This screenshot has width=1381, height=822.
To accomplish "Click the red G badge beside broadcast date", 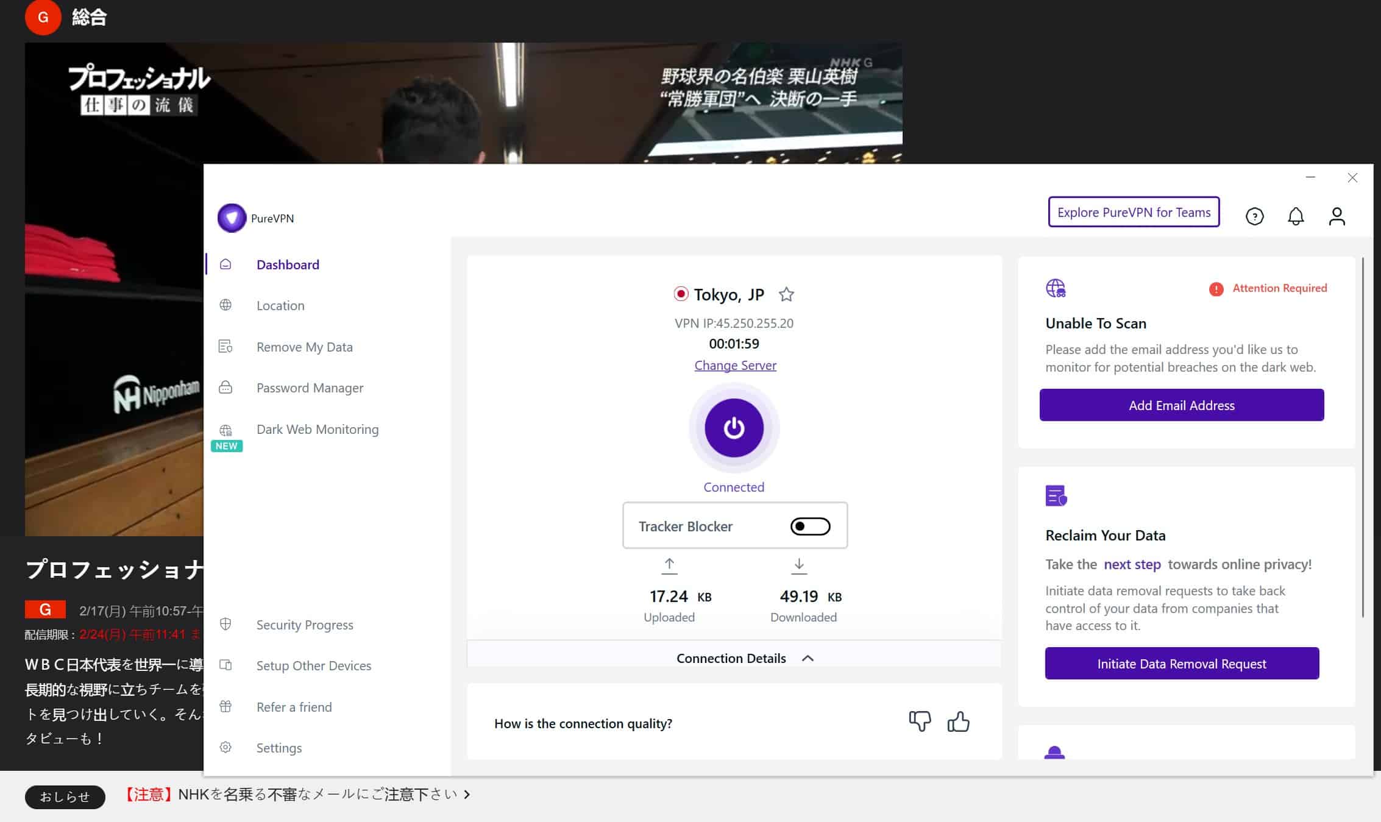I will tap(45, 609).
